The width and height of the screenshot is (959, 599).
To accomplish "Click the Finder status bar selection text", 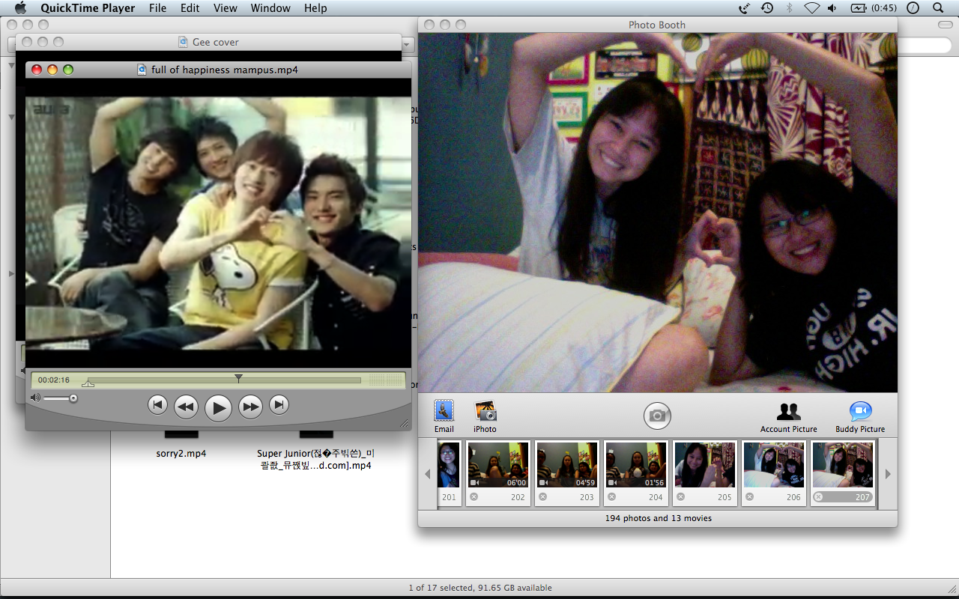I will point(480,588).
